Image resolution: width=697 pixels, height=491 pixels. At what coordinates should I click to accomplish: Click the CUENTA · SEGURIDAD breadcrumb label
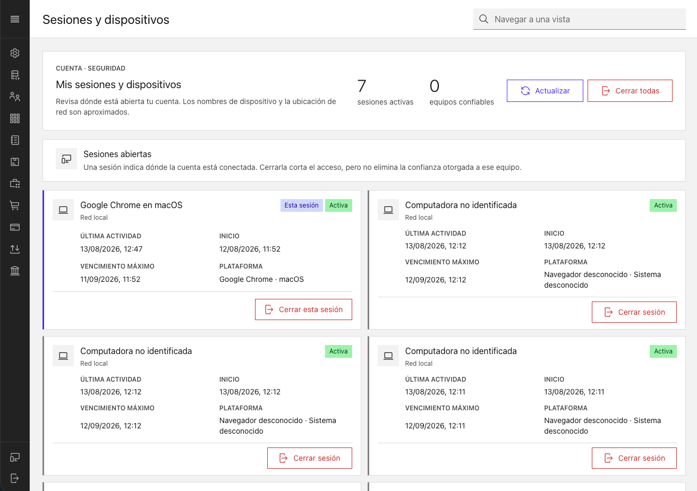(x=90, y=68)
